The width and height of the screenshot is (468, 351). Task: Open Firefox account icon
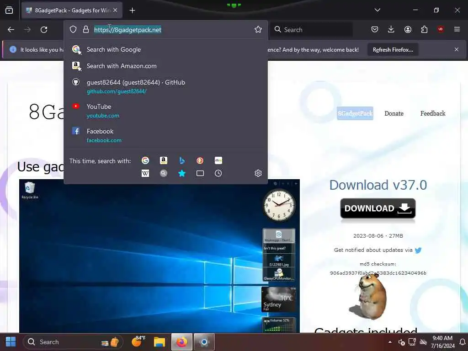[x=408, y=29]
